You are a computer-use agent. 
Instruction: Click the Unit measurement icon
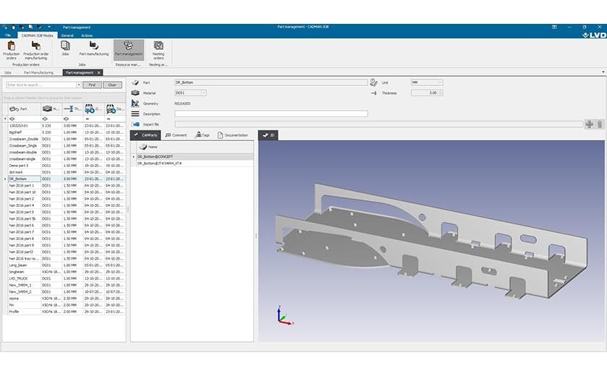coord(374,82)
